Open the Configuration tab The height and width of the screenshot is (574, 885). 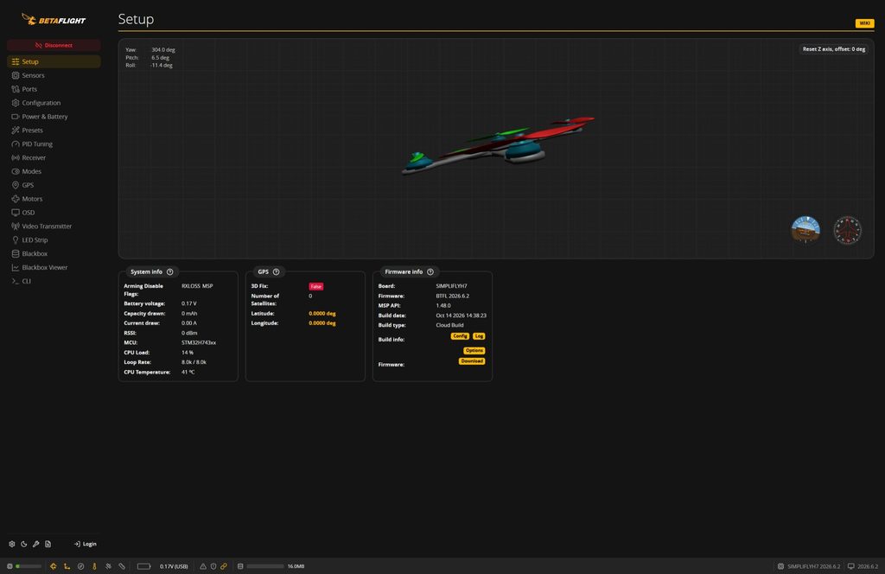(54, 103)
